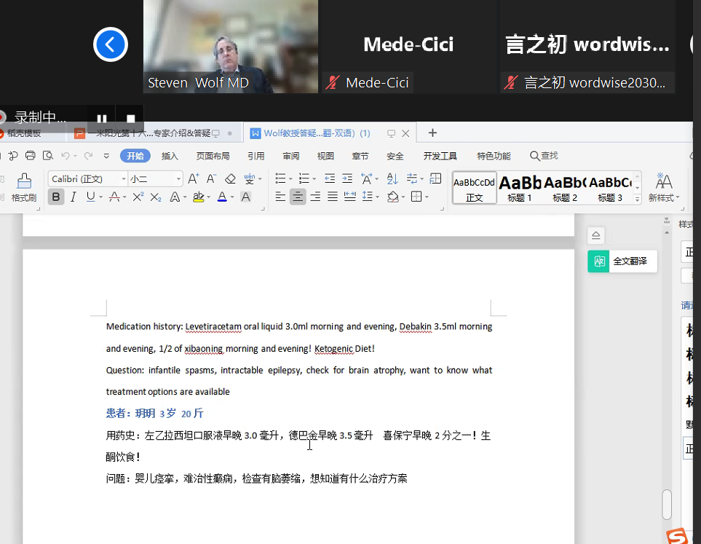Click the sort A-Z icon in ribbon

pyautogui.click(x=392, y=178)
